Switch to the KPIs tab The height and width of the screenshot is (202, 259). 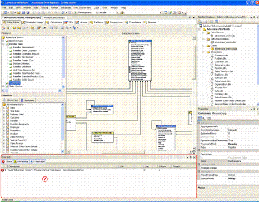click(69, 22)
